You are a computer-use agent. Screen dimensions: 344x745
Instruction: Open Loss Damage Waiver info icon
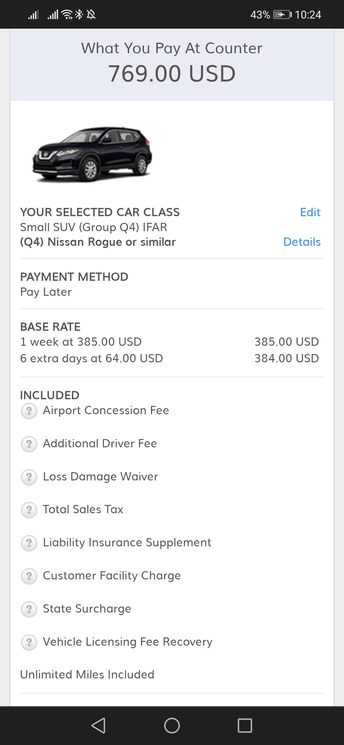point(29,477)
